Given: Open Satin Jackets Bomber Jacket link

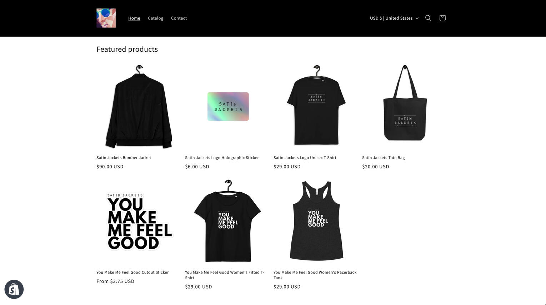Looking at the screenshot, I should (x=124, y=158).
